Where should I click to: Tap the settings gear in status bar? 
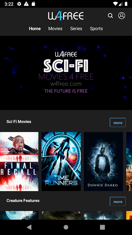click(19, 4)
